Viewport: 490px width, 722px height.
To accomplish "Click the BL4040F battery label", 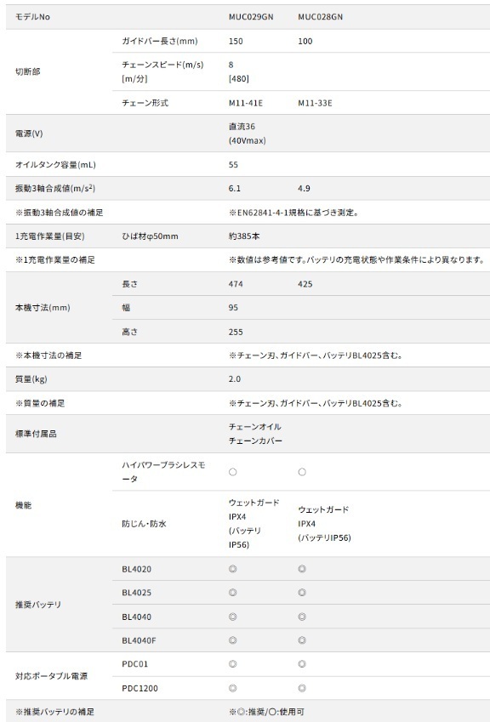I will pos(139,640).
